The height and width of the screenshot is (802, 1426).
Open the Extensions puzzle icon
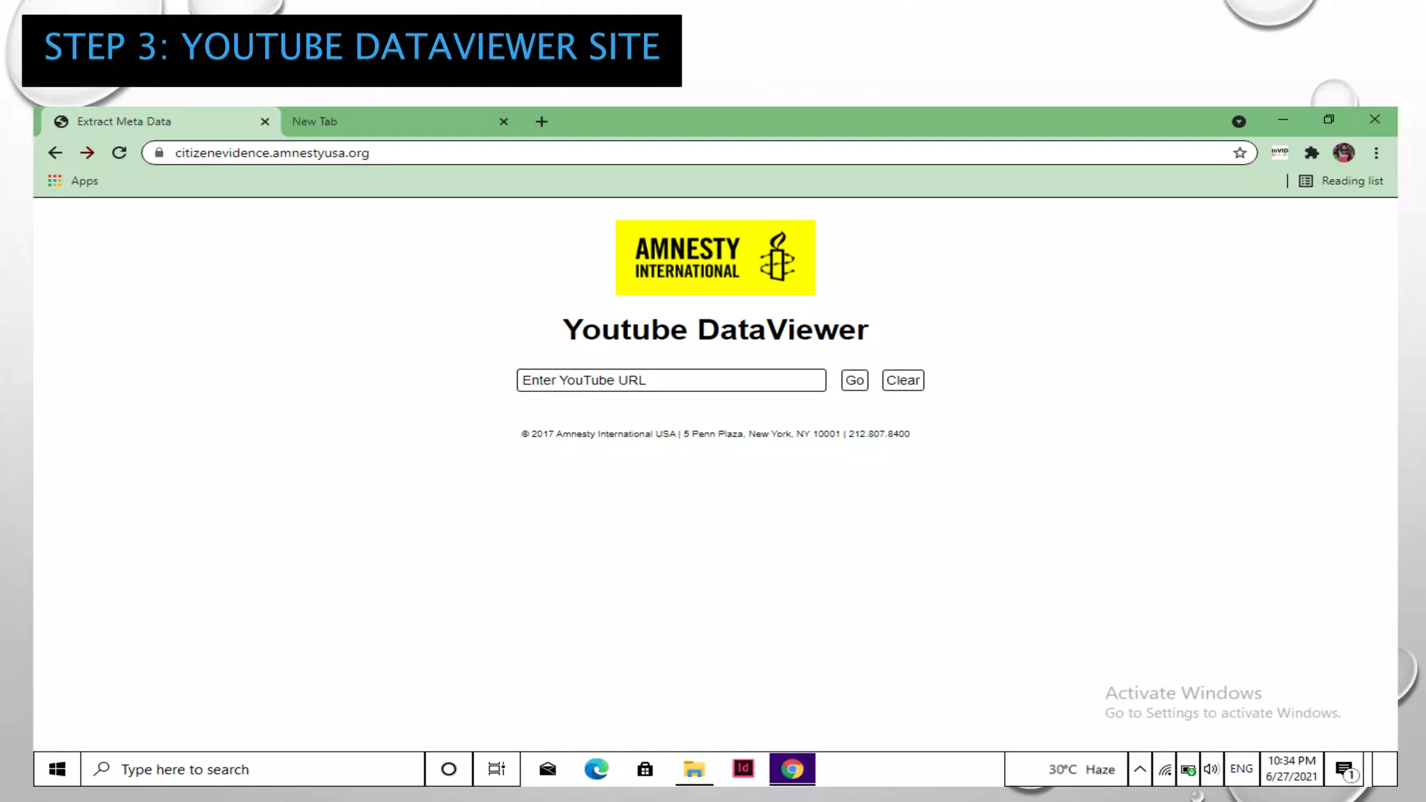coord(1312,153)
